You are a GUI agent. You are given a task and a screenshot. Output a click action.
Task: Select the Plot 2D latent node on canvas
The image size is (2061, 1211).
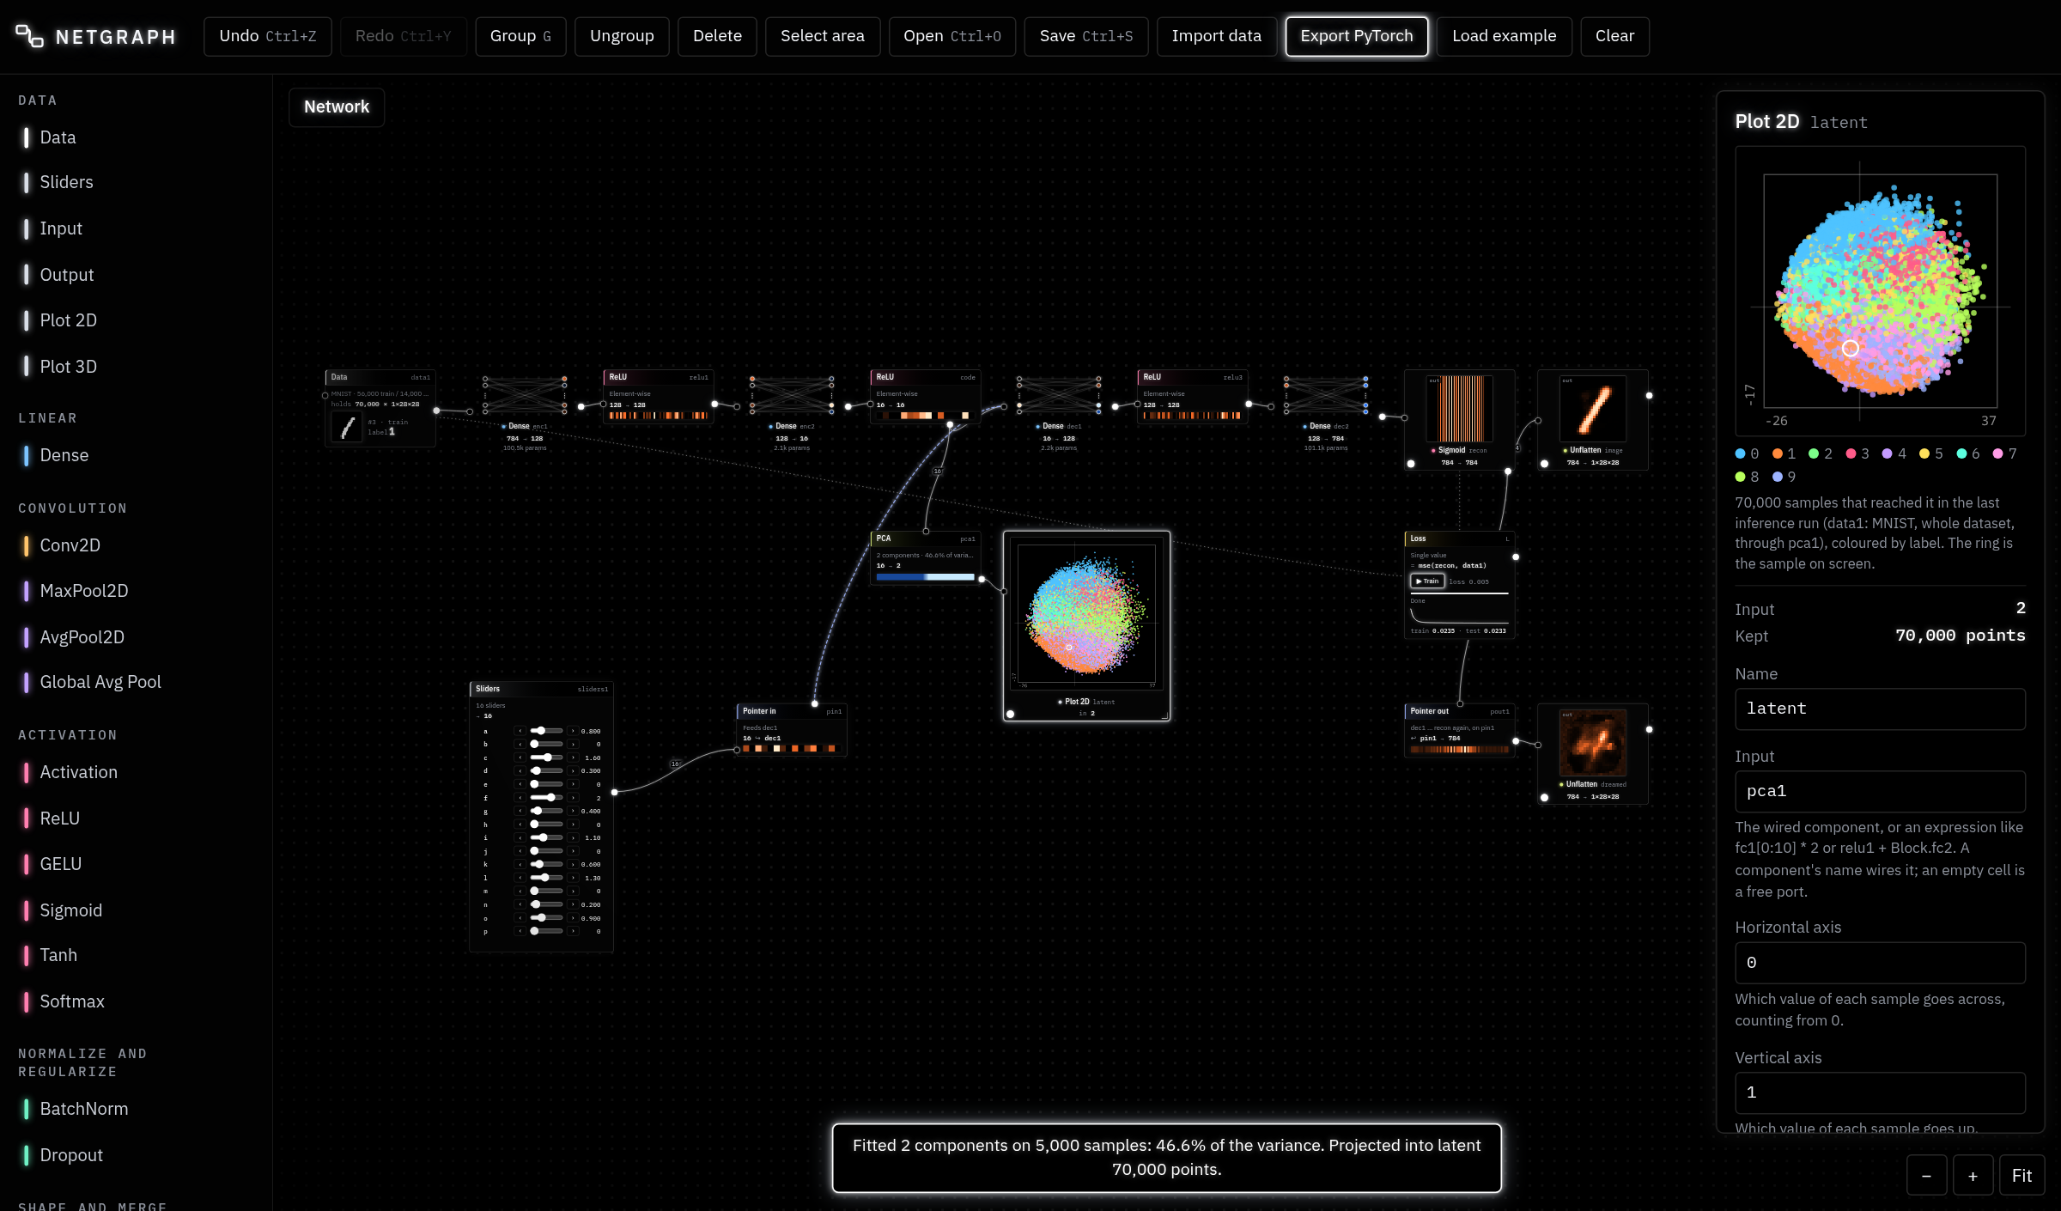click(1086, 626)
